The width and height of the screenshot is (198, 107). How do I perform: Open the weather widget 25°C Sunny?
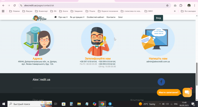coord(147,104)
